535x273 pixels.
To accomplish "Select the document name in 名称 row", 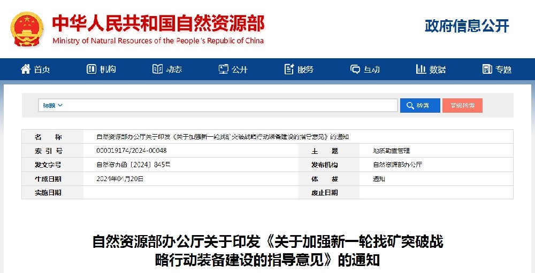I will tap(223, 137).
